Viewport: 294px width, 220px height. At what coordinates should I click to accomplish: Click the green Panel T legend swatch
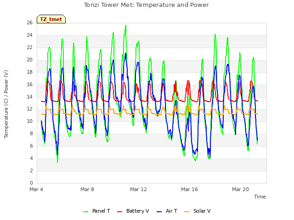click(x=86, y=211)
